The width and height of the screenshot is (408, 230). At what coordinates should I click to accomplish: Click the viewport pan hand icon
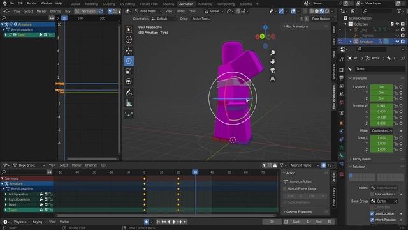coord(272,61)
